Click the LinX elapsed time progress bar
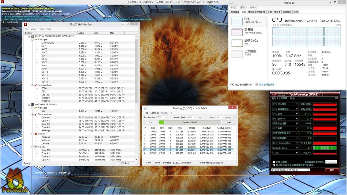The width and height of the screenshot is (347, 195). (x=190, y=122)
